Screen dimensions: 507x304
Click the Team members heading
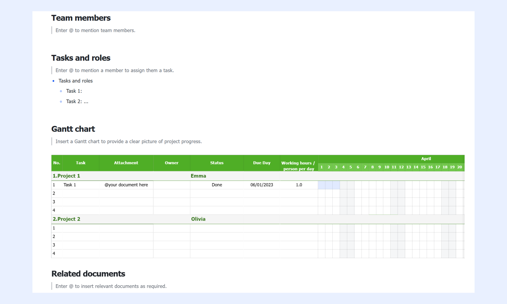81,18
